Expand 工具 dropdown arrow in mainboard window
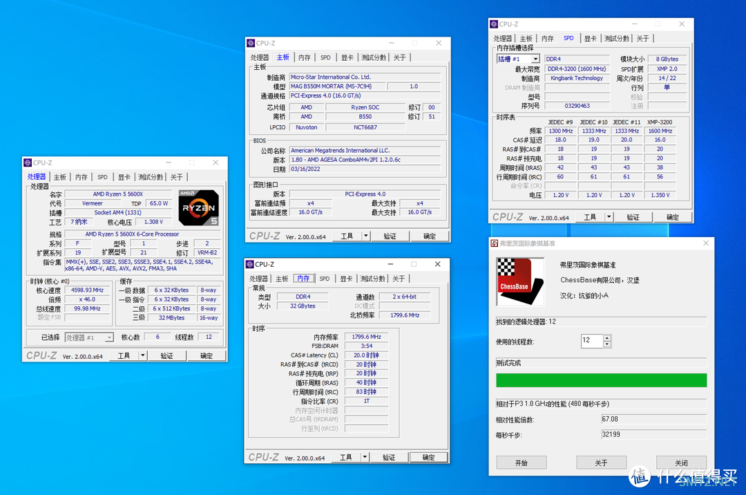This screenshot has width=746, height=495. coord(365,236)
